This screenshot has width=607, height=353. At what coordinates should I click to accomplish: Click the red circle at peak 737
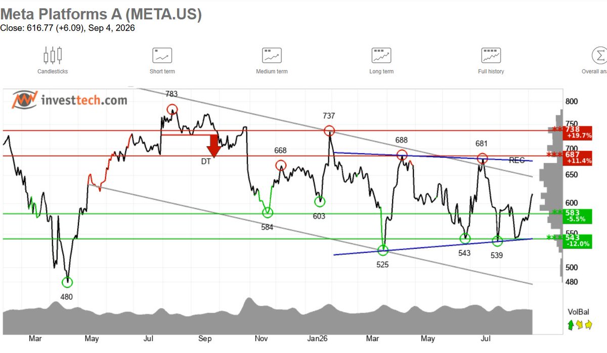pos(329,130)
